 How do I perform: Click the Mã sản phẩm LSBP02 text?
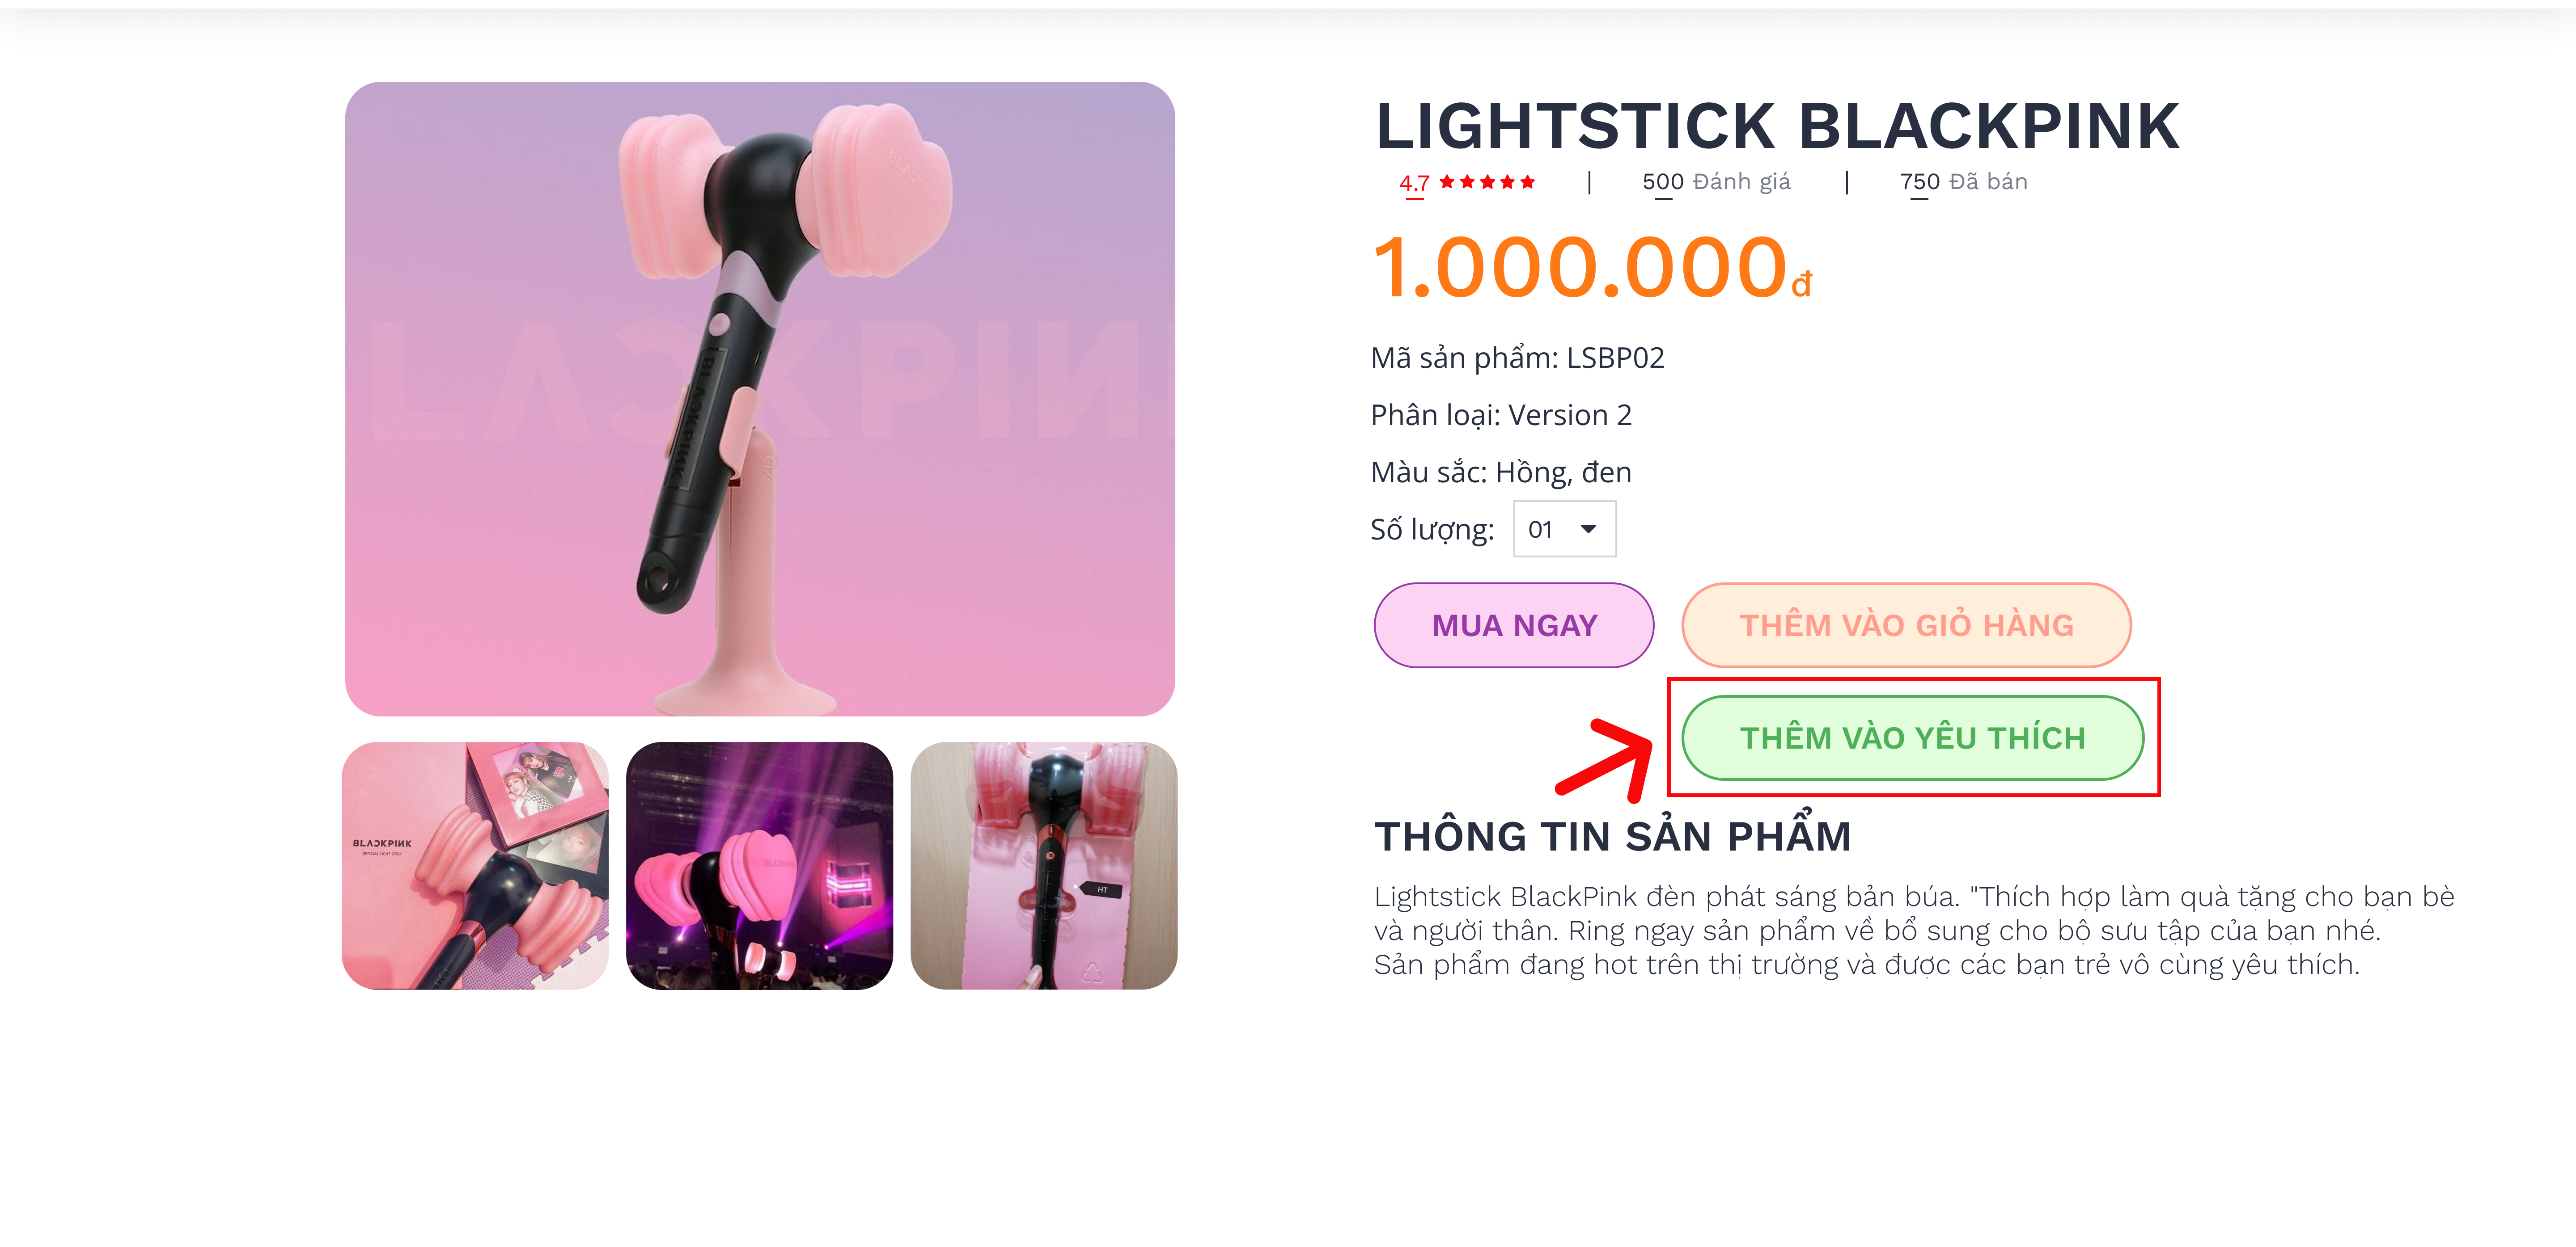[1517, 358]
